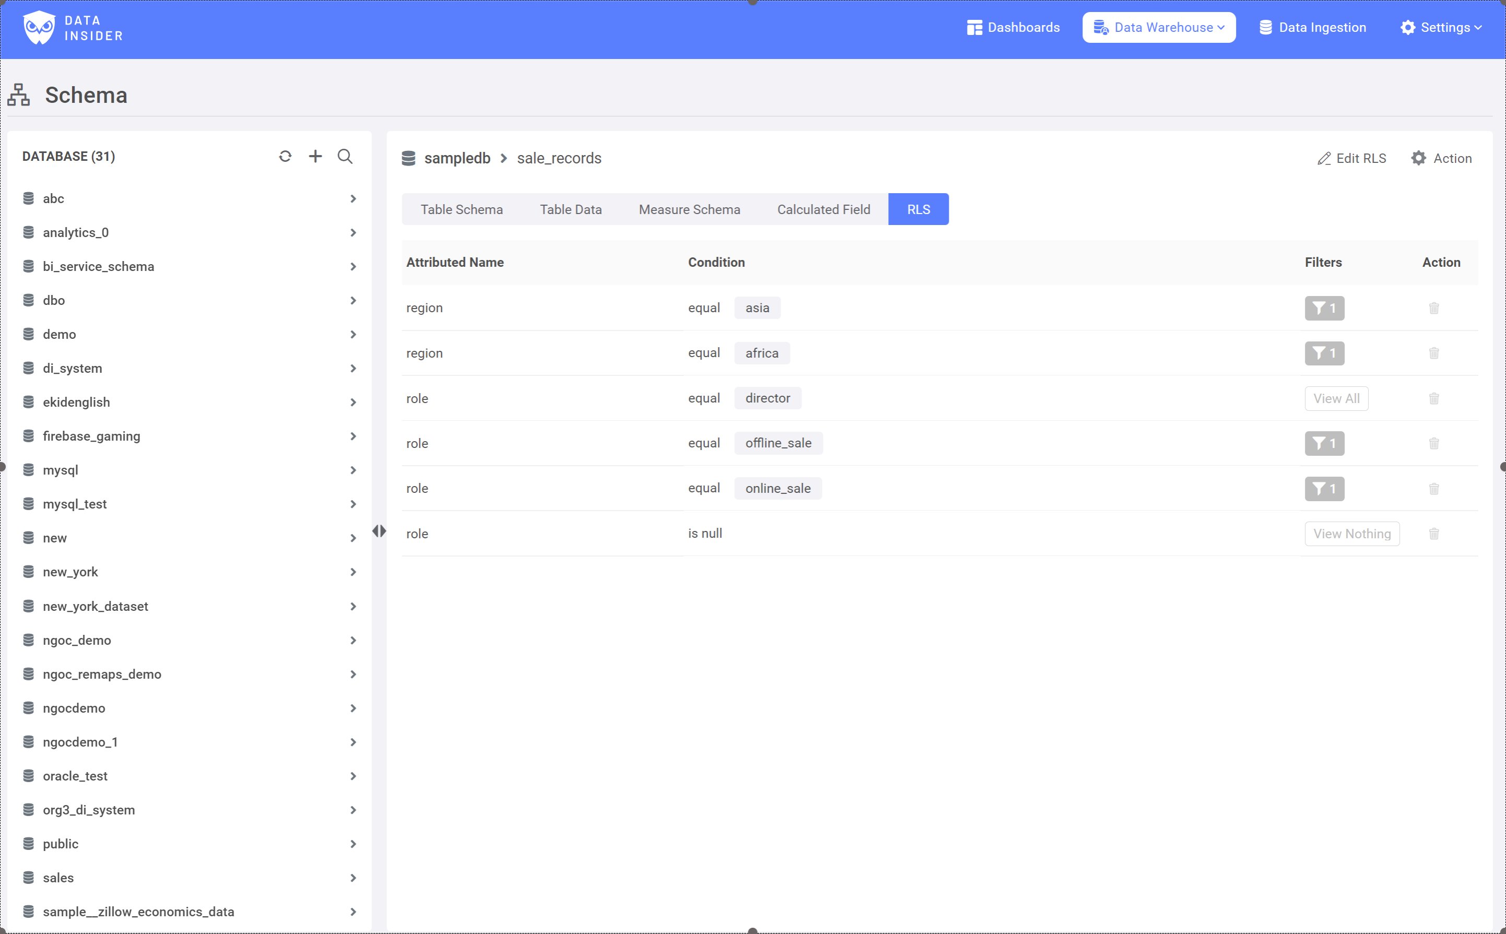1506x934 pixels.
Task: Delete the role is null rule
Action: [1434, 534]
